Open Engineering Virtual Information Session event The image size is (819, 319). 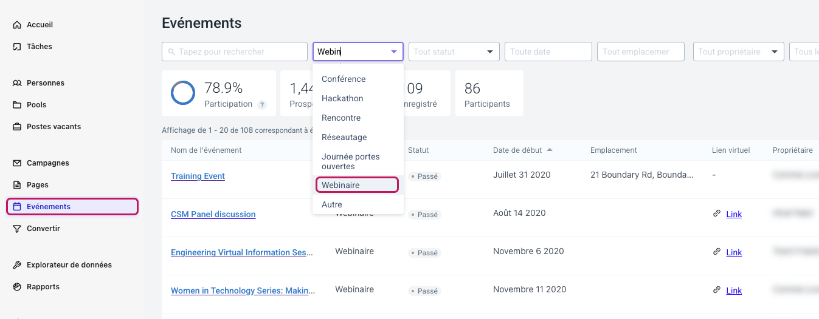[242, 252]
